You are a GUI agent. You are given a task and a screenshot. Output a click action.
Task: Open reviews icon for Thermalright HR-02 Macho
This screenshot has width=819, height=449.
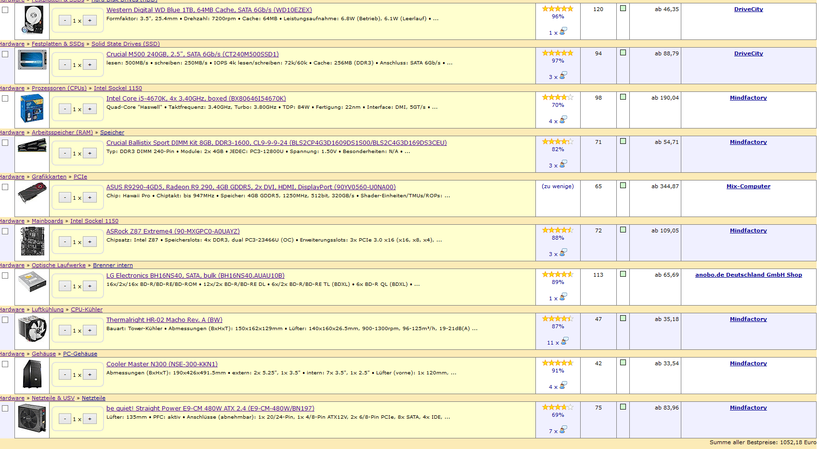[x=564, y=341]
